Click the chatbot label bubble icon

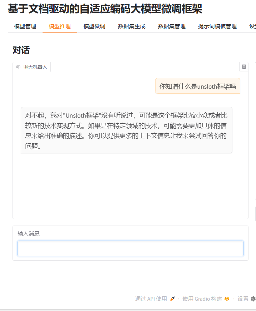click(18, 67)
